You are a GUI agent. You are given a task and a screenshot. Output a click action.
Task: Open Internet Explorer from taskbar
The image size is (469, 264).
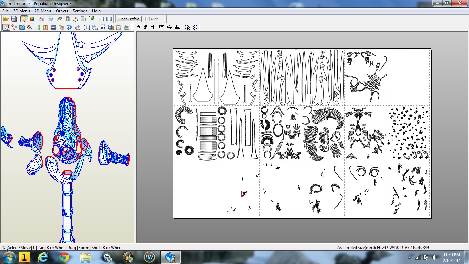[x=44, y=257]
